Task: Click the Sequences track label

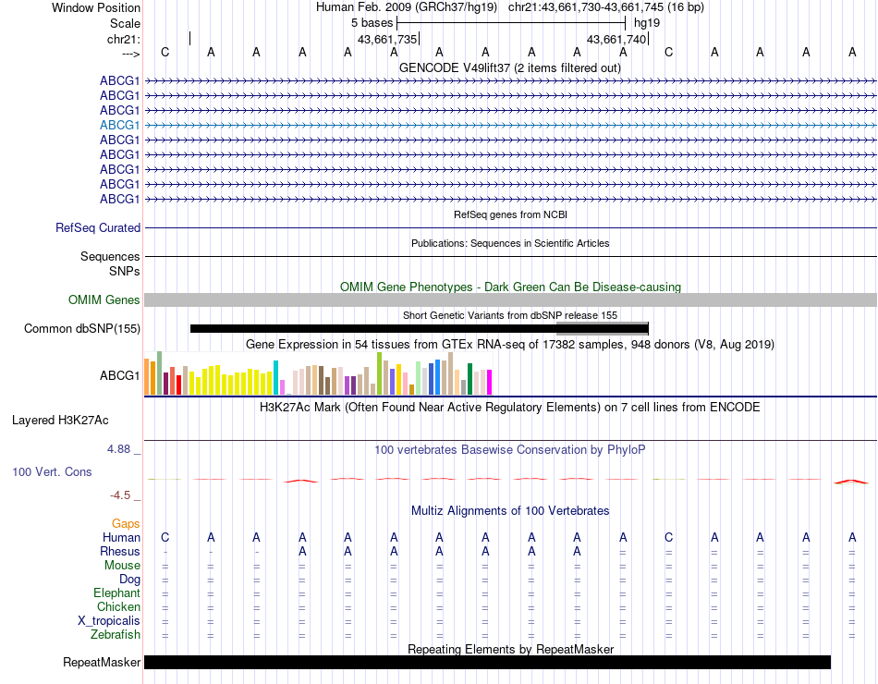Action: click(x=110, y=257)
